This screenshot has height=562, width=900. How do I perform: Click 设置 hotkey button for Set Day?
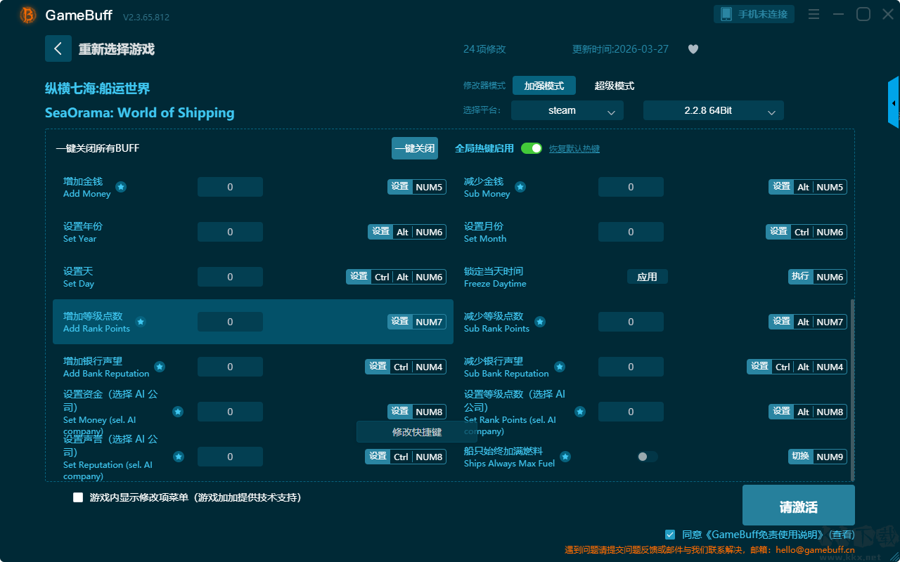tap(359, 277)
